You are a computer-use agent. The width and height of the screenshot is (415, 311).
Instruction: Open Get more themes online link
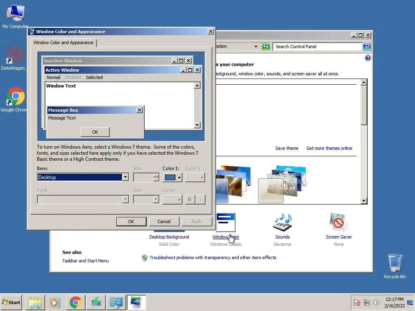[x=329, y=148]
